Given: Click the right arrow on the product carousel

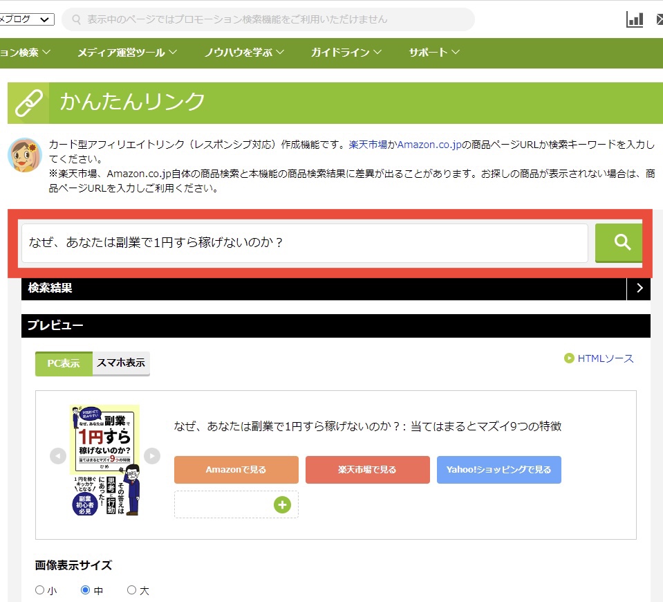Looking at the screenshot, I should point(151,456).
